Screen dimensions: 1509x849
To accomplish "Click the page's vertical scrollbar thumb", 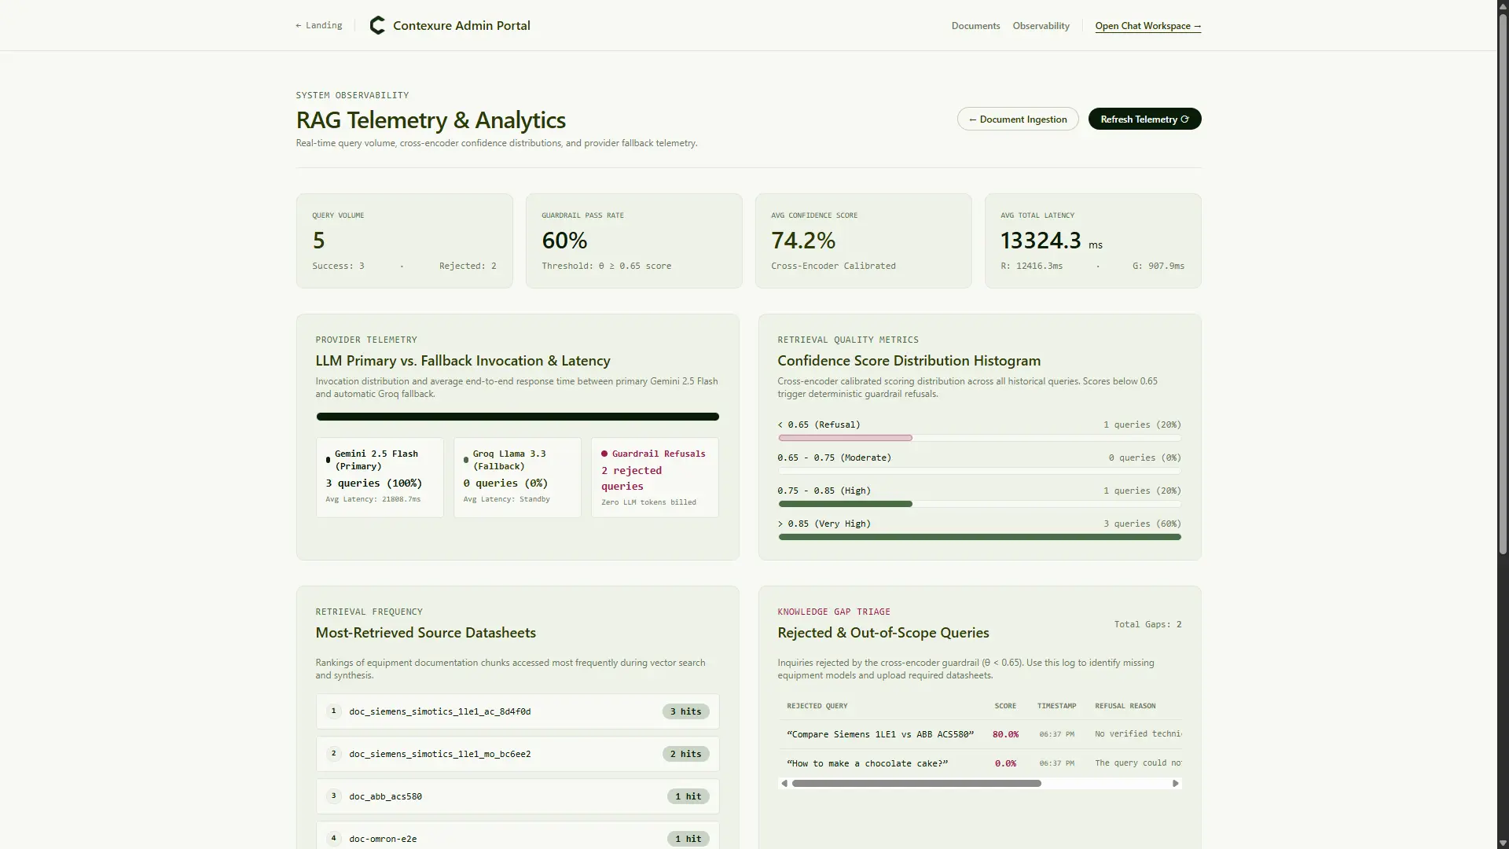I will (1503, 283).
